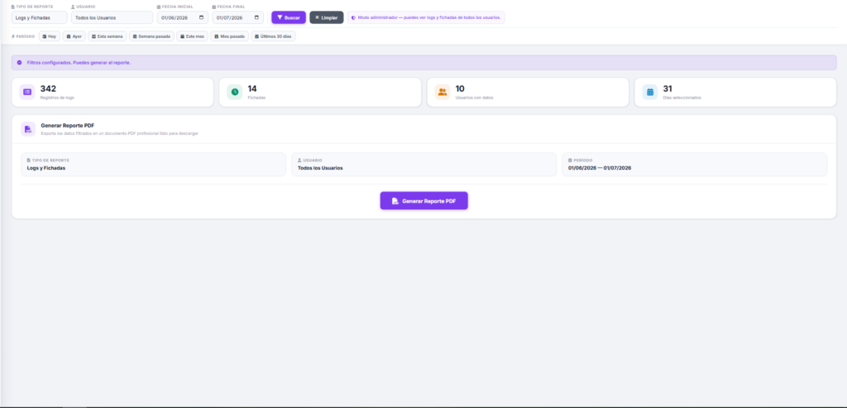Click the Usuarios con datos people icon
This screenshot has height=408, width=847.
[x=443, y=92]
